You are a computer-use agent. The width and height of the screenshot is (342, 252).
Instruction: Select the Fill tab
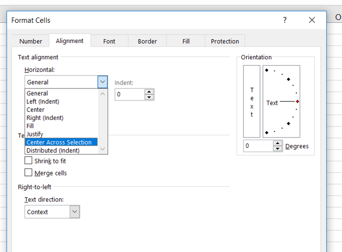click(x=186, y=41)
